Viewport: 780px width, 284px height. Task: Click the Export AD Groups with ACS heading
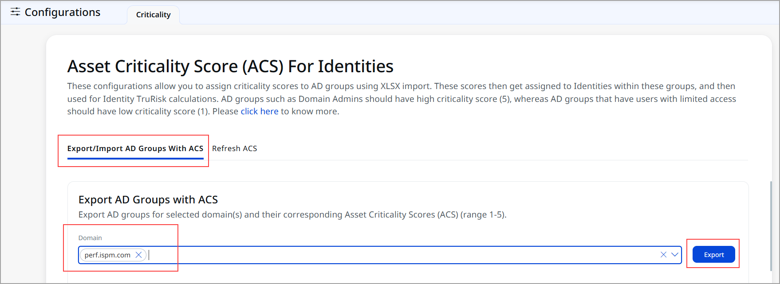(x=148, y=200)
